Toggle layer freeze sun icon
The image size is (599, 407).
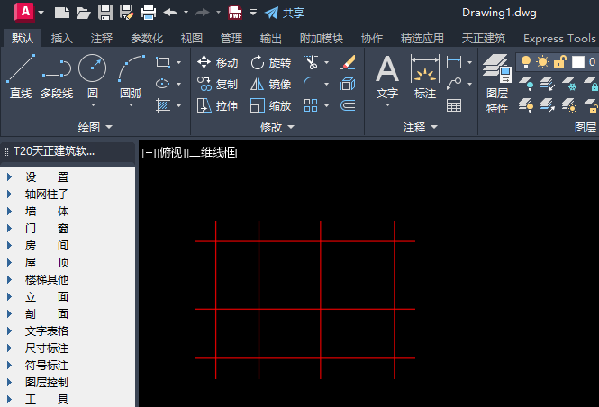[542, 62]
